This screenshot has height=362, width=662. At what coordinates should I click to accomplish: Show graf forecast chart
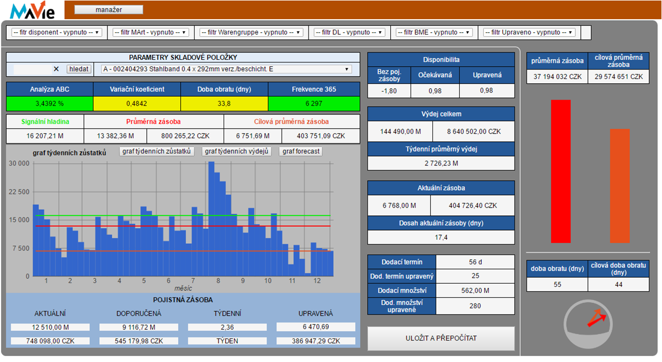click(x=301, y=151)
